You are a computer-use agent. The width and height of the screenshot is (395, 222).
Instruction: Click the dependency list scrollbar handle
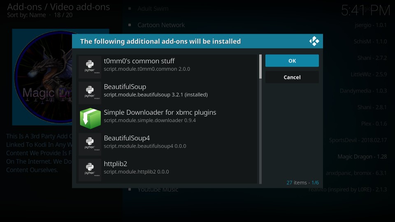coord(260,67)
